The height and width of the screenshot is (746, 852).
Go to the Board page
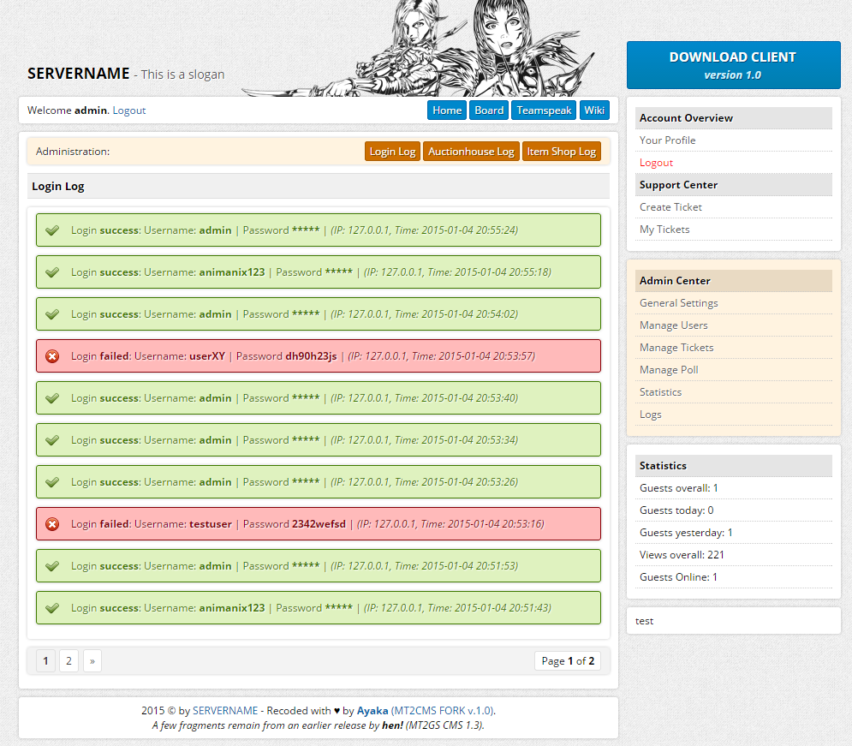[x=489, y=110]
